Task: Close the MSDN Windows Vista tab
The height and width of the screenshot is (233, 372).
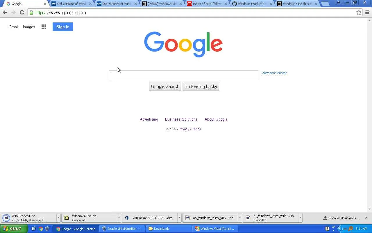Action: [181, 4]
